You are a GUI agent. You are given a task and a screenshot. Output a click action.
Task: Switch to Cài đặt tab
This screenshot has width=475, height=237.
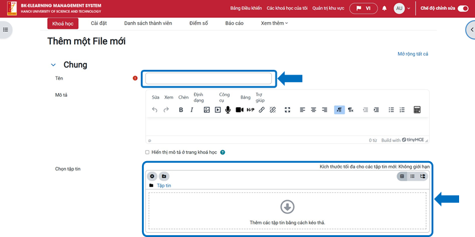(99, 23)
